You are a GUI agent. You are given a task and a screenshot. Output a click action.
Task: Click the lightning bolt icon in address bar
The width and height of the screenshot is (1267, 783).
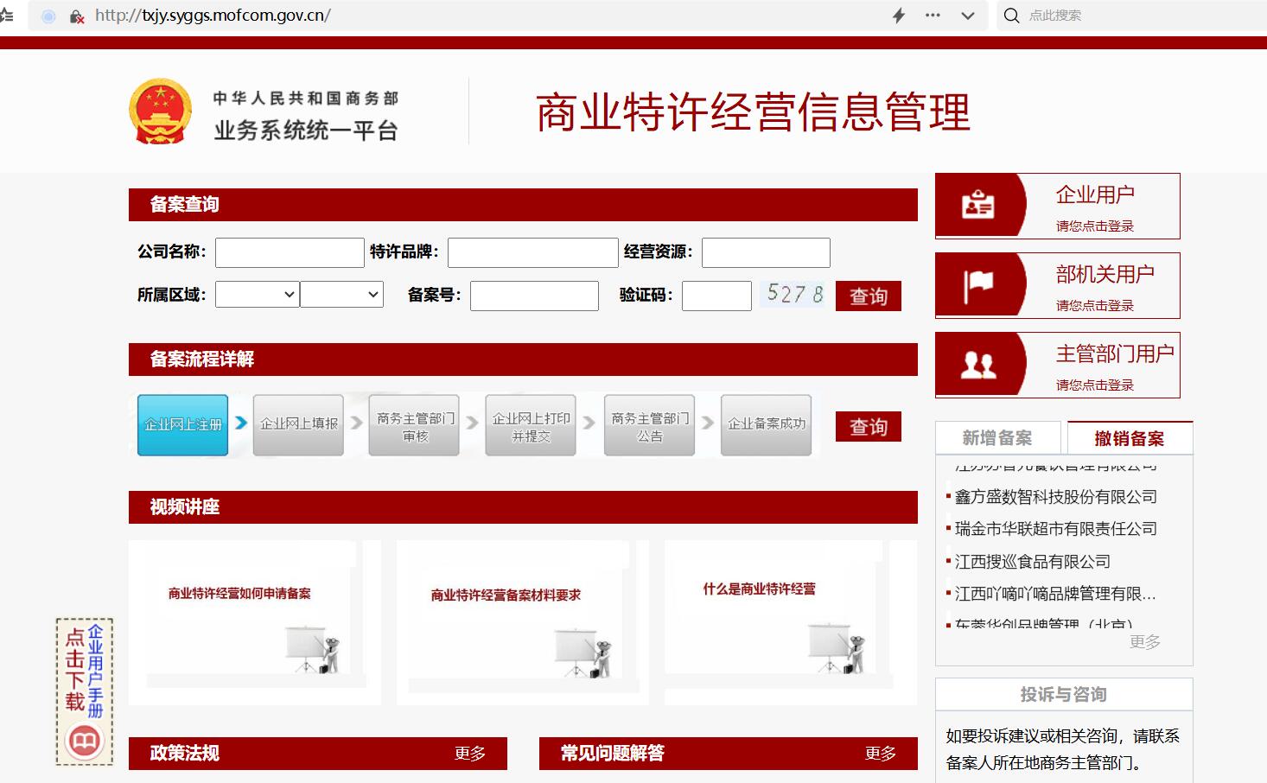click(x=899, y=16)
